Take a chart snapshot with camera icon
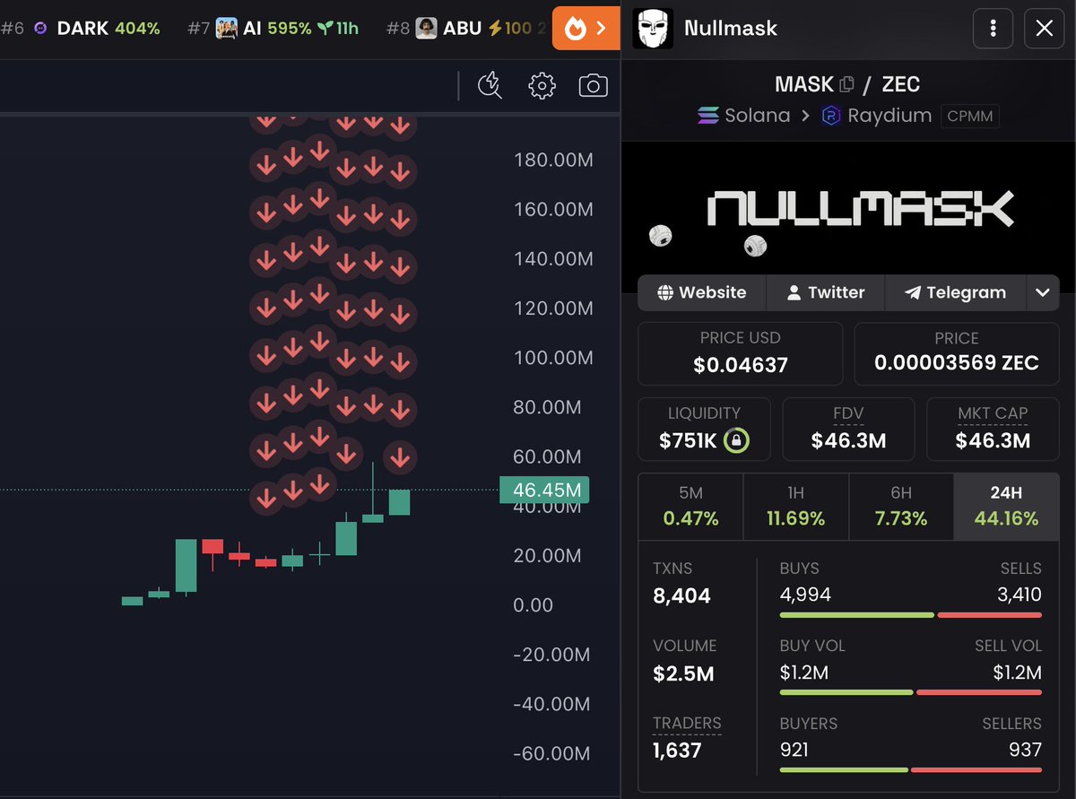The width and height of the screenshot is (1076, 799). click(x=593, y=86)
